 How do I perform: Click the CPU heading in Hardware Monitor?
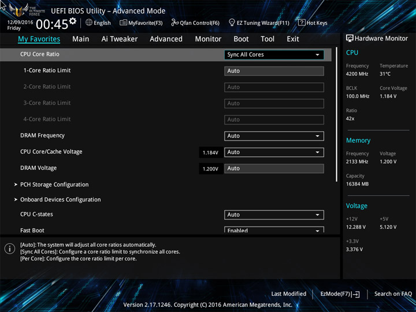pos(352,53)
